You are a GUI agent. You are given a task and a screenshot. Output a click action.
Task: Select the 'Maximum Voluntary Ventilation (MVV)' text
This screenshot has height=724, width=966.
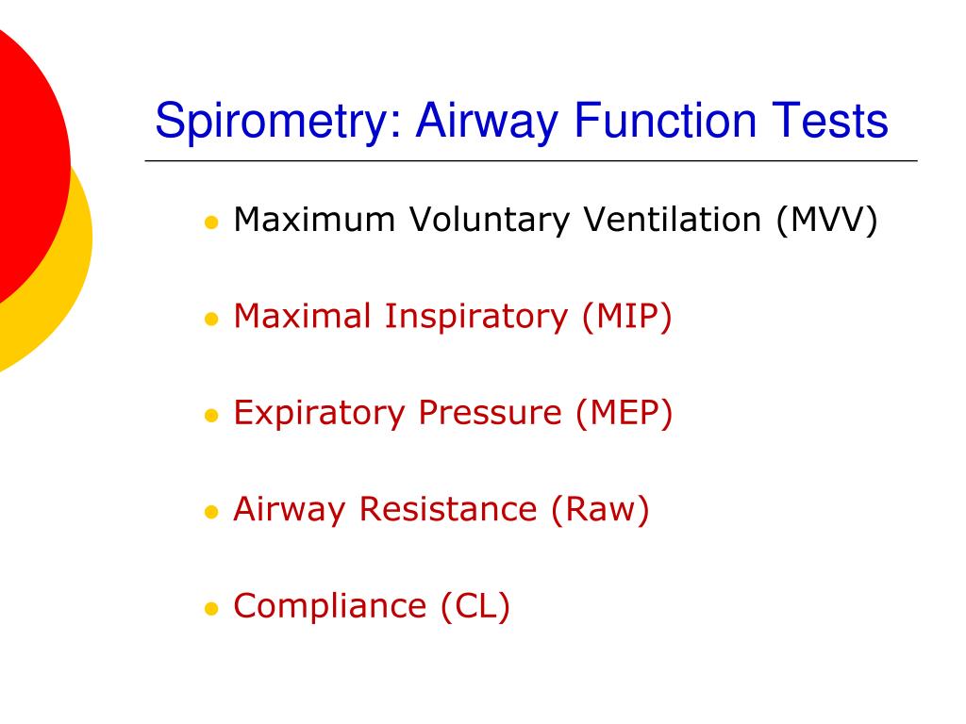[x=556, y=220]
